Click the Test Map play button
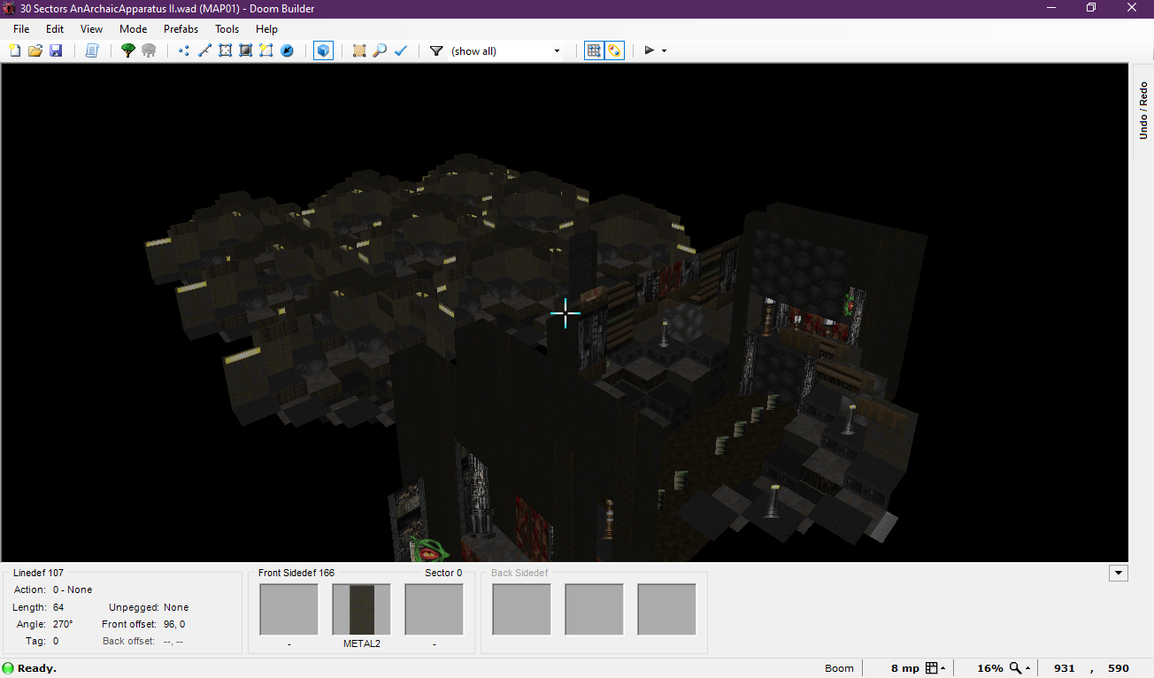The image size is (1154, 678). (x=650, y=50)
